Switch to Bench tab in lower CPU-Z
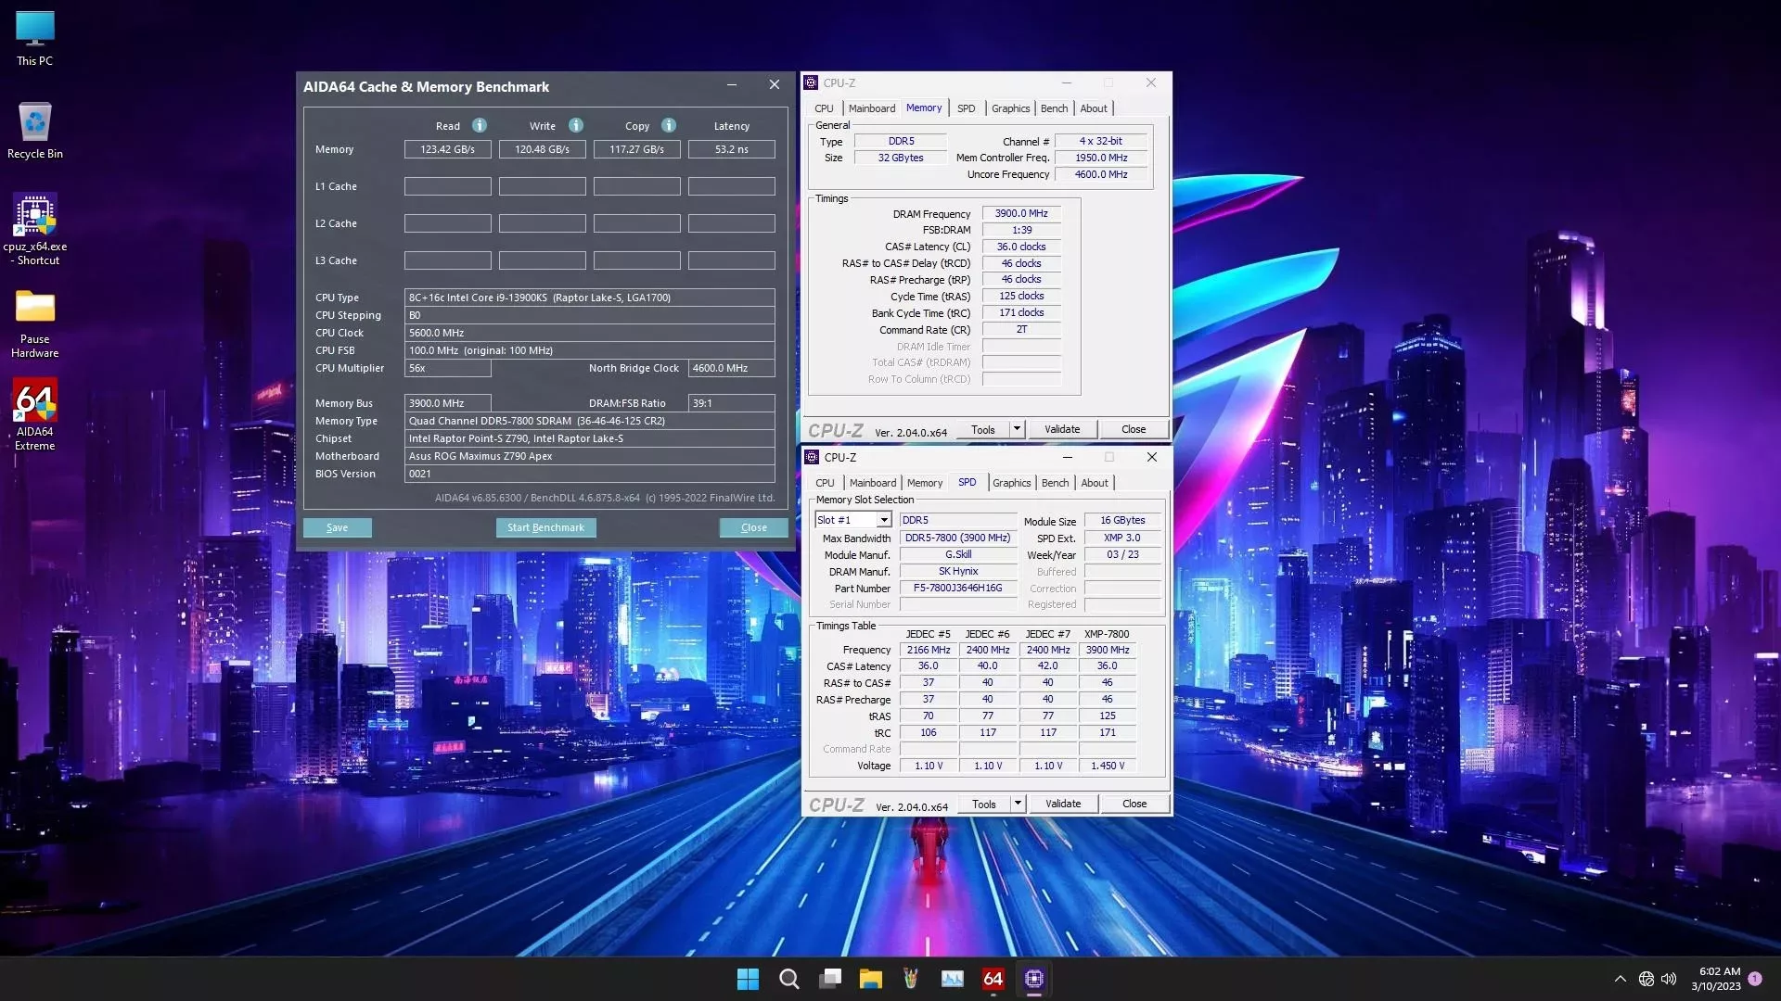The width and height of the screenshot is (1781, 1001). coord(1055,483)
